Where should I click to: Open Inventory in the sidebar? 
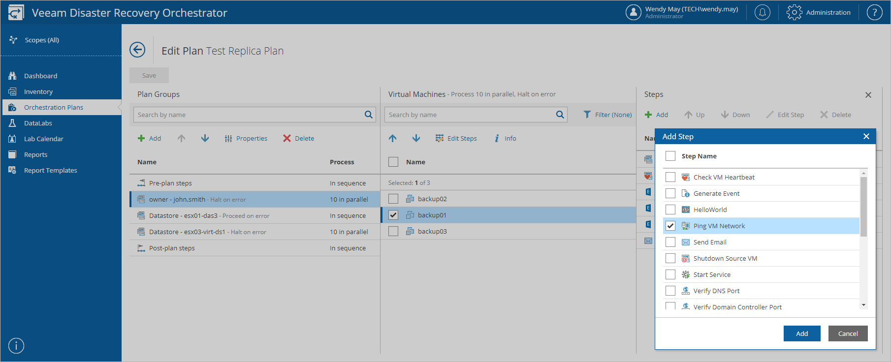[38, 91]
